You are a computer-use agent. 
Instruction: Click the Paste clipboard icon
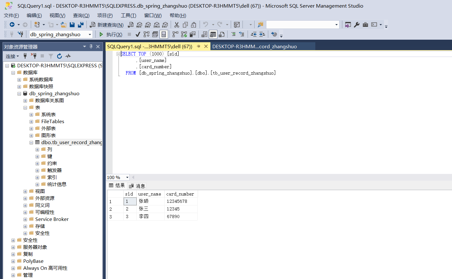pos(194,25)
